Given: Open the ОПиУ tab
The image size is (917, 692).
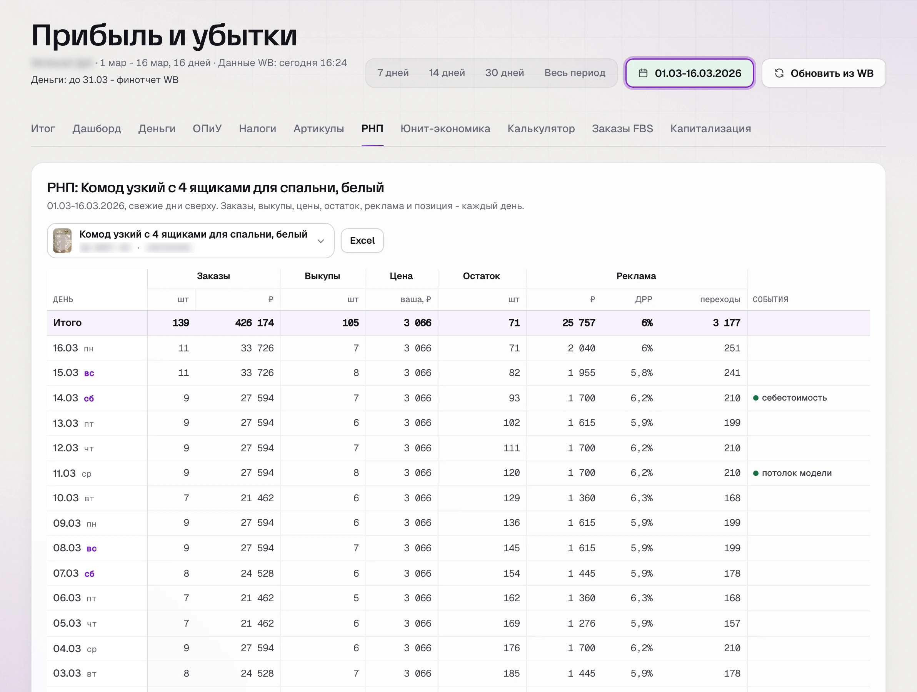Looking at the screenshot, I should pos(207,128).
